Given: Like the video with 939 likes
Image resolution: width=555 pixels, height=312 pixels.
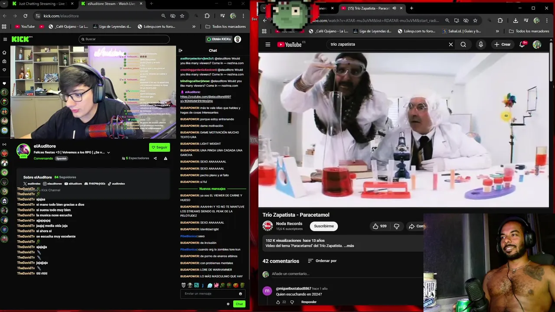Looking at the screenshot, I should 379,226.
